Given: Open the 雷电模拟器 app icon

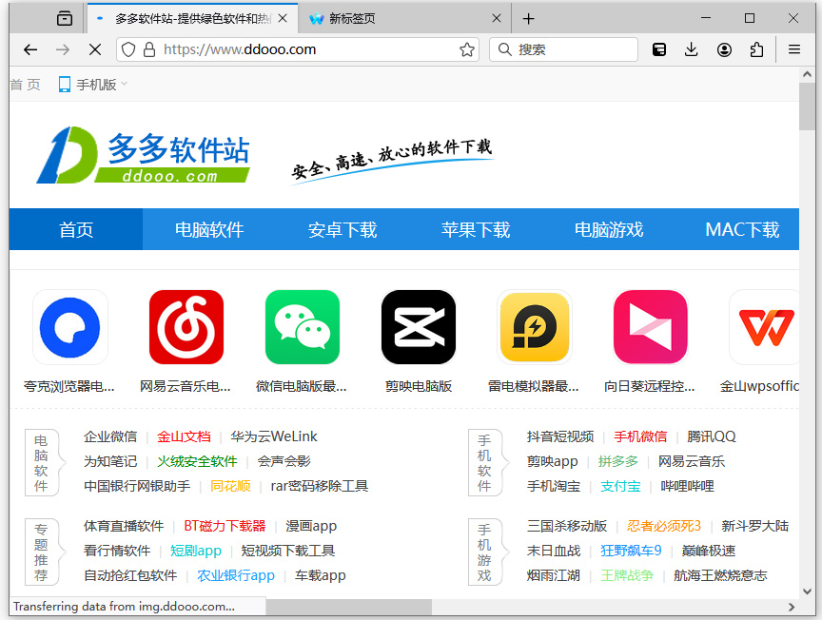Looking at the screenshot, I should pos(534,327).
